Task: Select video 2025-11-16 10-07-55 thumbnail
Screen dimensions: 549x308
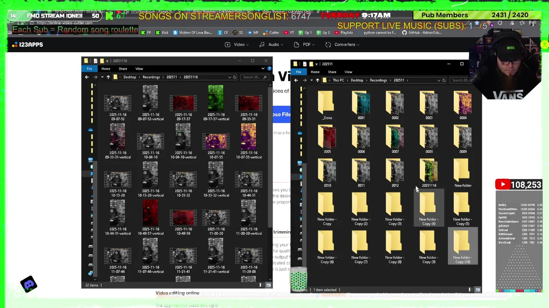Action: pyautogui.click(x=216, y=141)
